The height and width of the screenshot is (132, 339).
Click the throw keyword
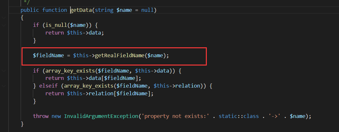point(41,116)
